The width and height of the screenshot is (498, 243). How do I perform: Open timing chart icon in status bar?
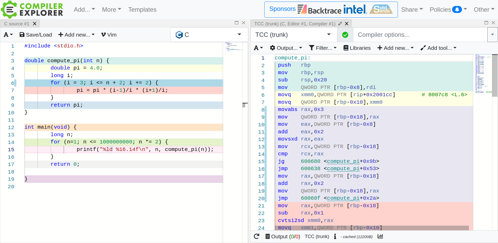(x=380, y=236)
